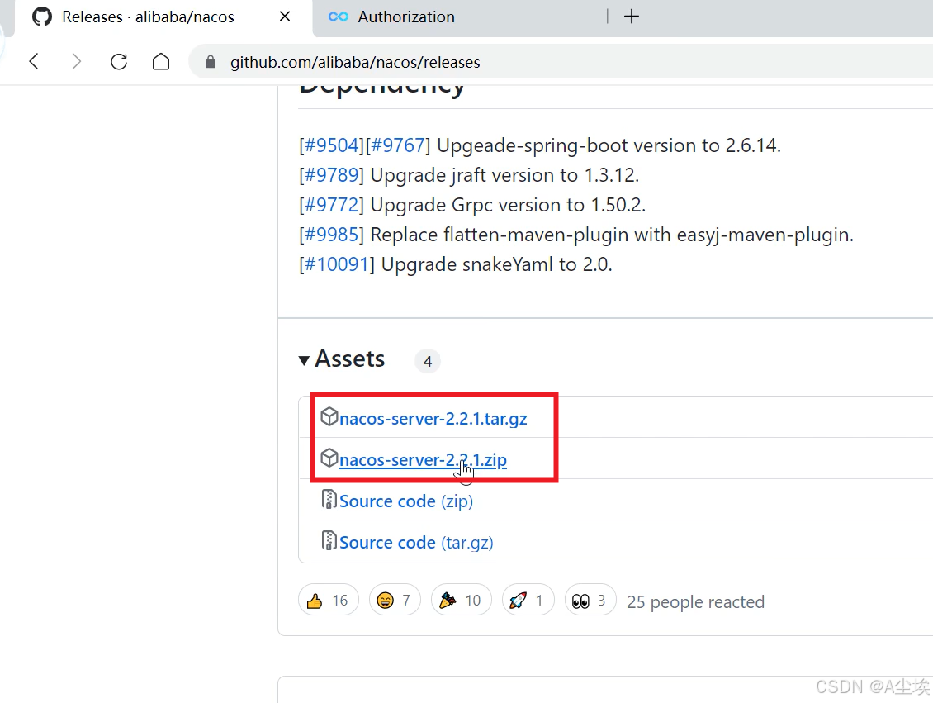Go to browser home page via home icon
Screen dimensions: 933x703
coord(161,61)
